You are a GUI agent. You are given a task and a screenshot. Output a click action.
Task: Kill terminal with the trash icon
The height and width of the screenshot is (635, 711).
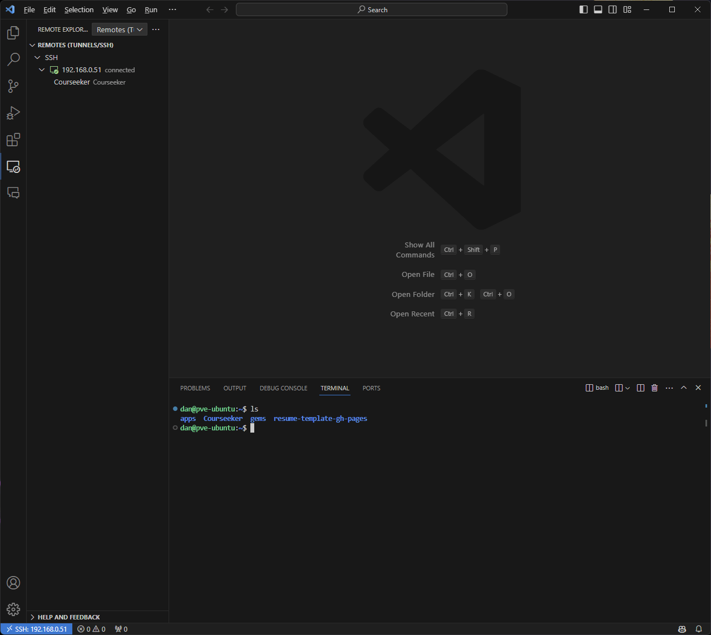654,388
